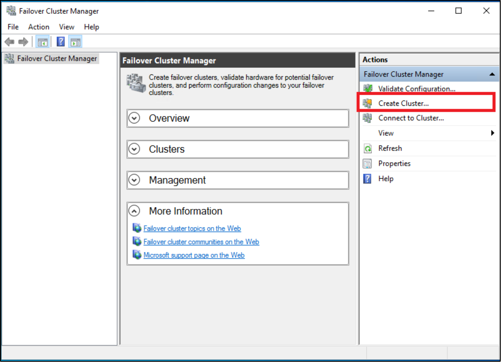Screen dimensions: 501x362
Task: Click the Clusters section header text
Action: [167, 149]
